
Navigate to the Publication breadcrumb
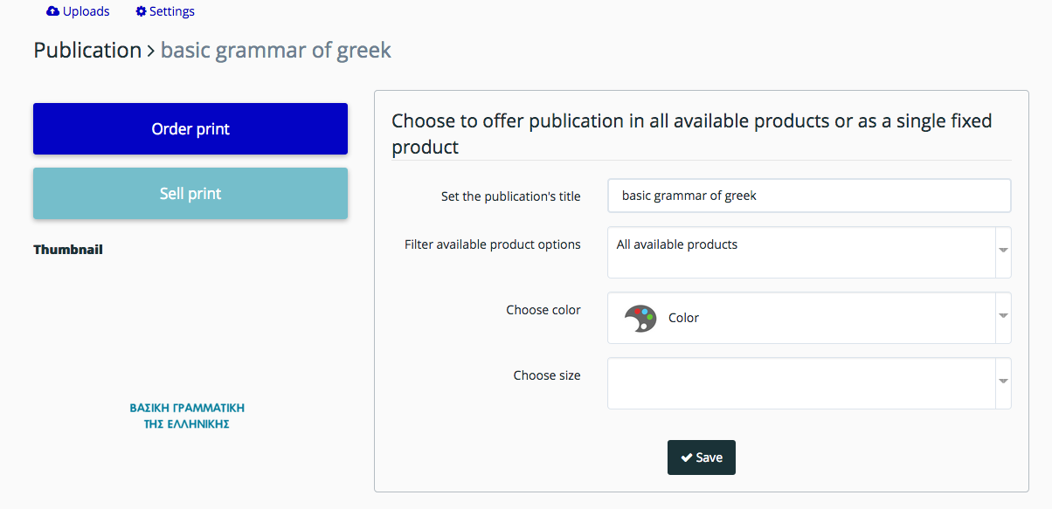coord(87,51)
